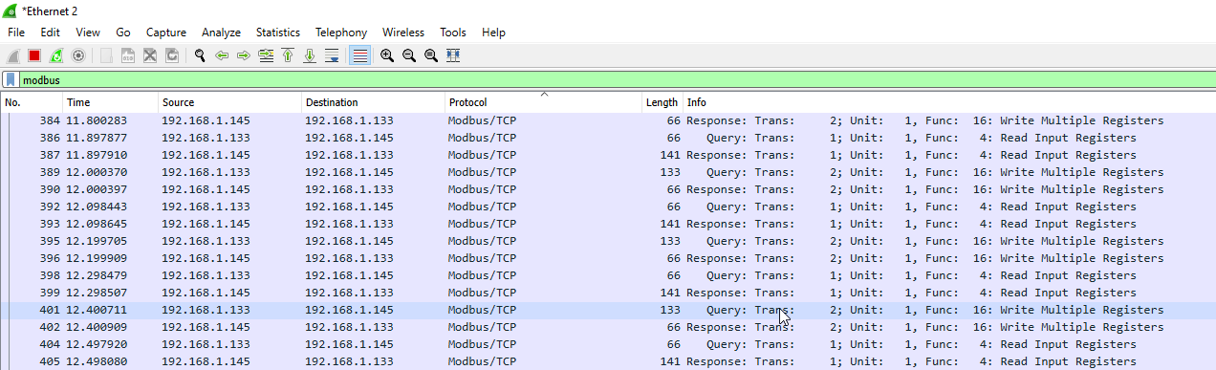Jump to the first packet
Viewport: 1216px width, 370px height.
click(x=288, y=55)
